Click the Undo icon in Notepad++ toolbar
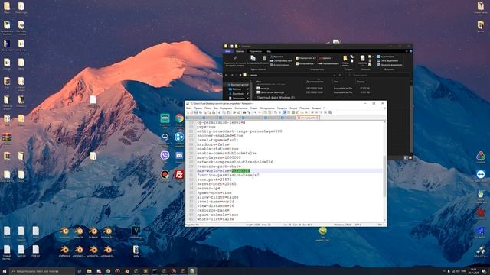This screenshot has width=490, height=275. 234,112
